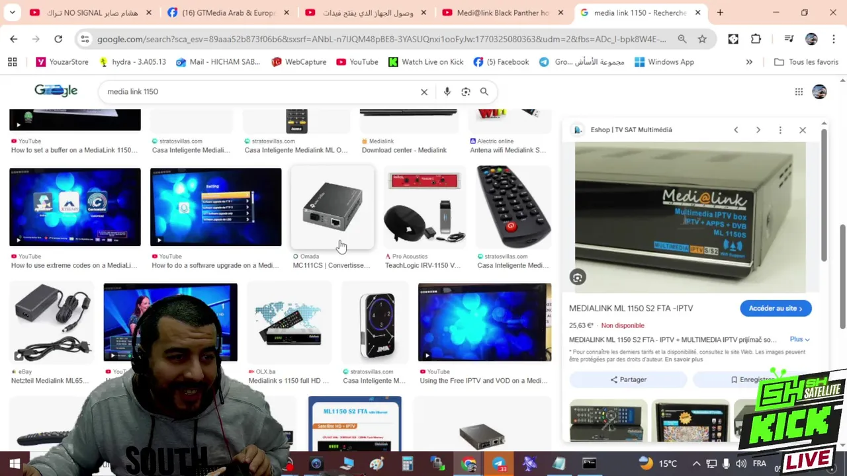Search by image with the Lens icon
The width and height of the screenshot is (847, 476).
click(466, 92)
